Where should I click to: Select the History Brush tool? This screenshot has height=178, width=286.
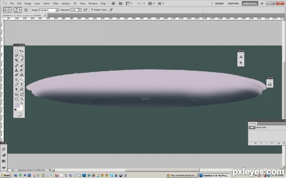point(22,70)
